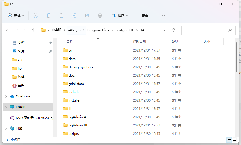The image size is (241, 145).
Task: Open recent locations dropdown arrow
Action: [x=25, y=30]
